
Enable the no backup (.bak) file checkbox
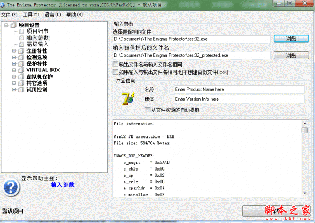[115, 72]
